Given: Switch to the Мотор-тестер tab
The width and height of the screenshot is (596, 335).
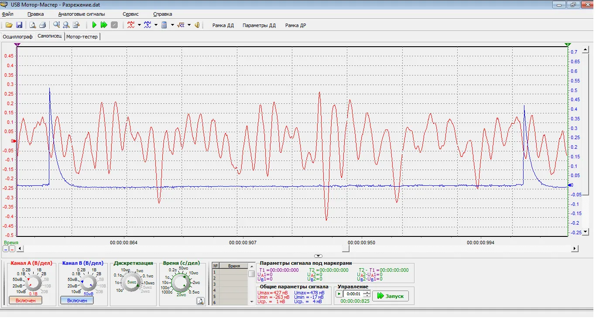Looking at the screenshot, I should coord(82,37).
